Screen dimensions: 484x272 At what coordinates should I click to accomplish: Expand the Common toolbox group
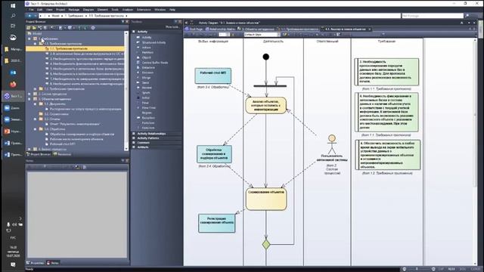[134, 143]
